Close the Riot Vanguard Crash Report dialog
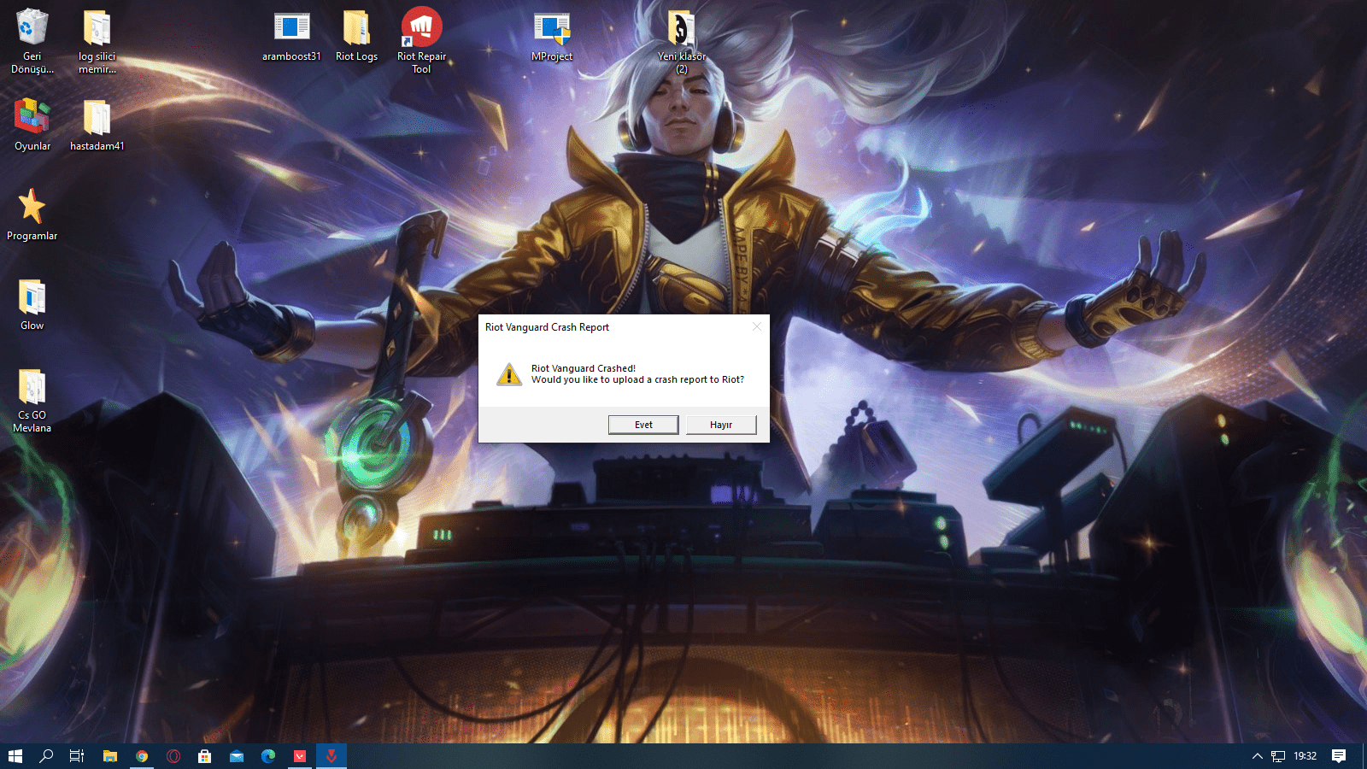Viewport: 1367px width, 769px height. click(x=756, y=326)
